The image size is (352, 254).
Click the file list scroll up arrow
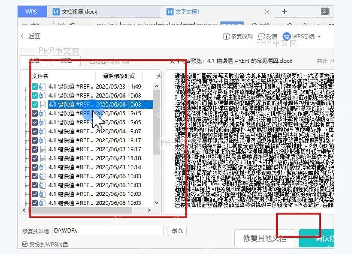tap(157, 86)
